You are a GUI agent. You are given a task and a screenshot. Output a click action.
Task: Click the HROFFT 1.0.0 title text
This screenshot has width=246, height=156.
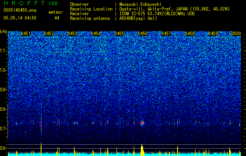pyautogui.click(x=31, y=3)
